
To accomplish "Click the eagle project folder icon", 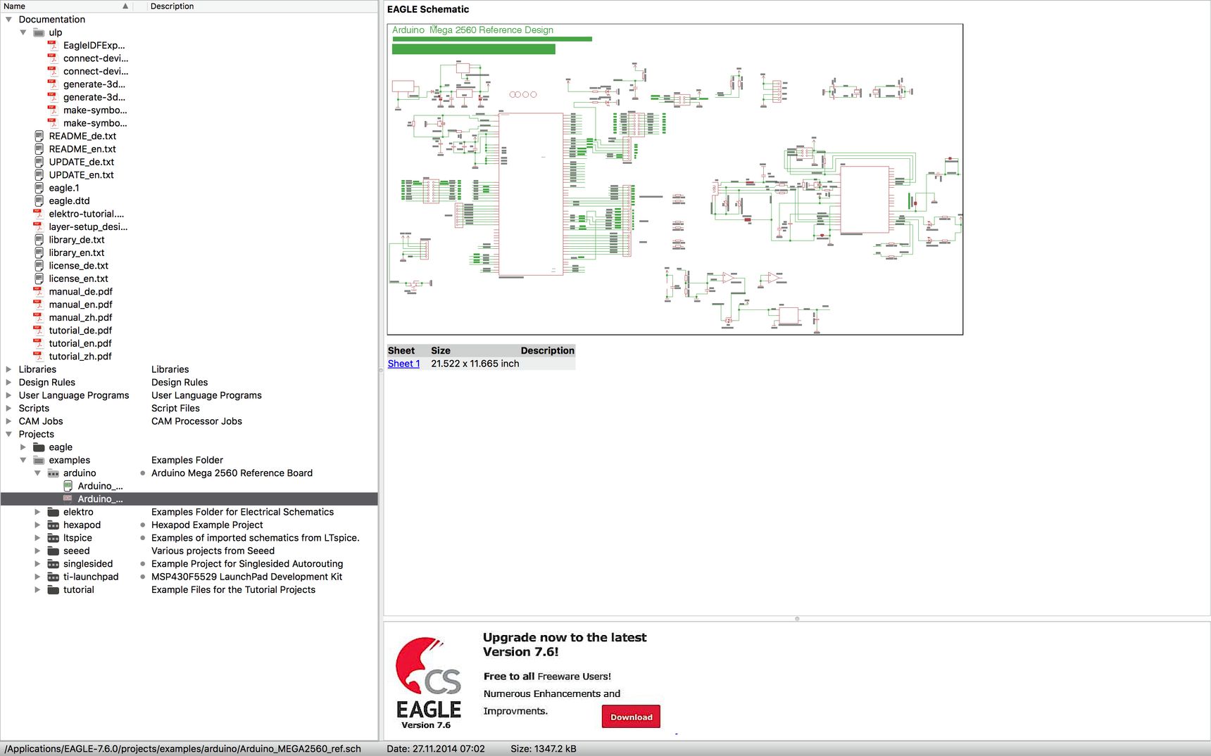I will coord(39,447).
